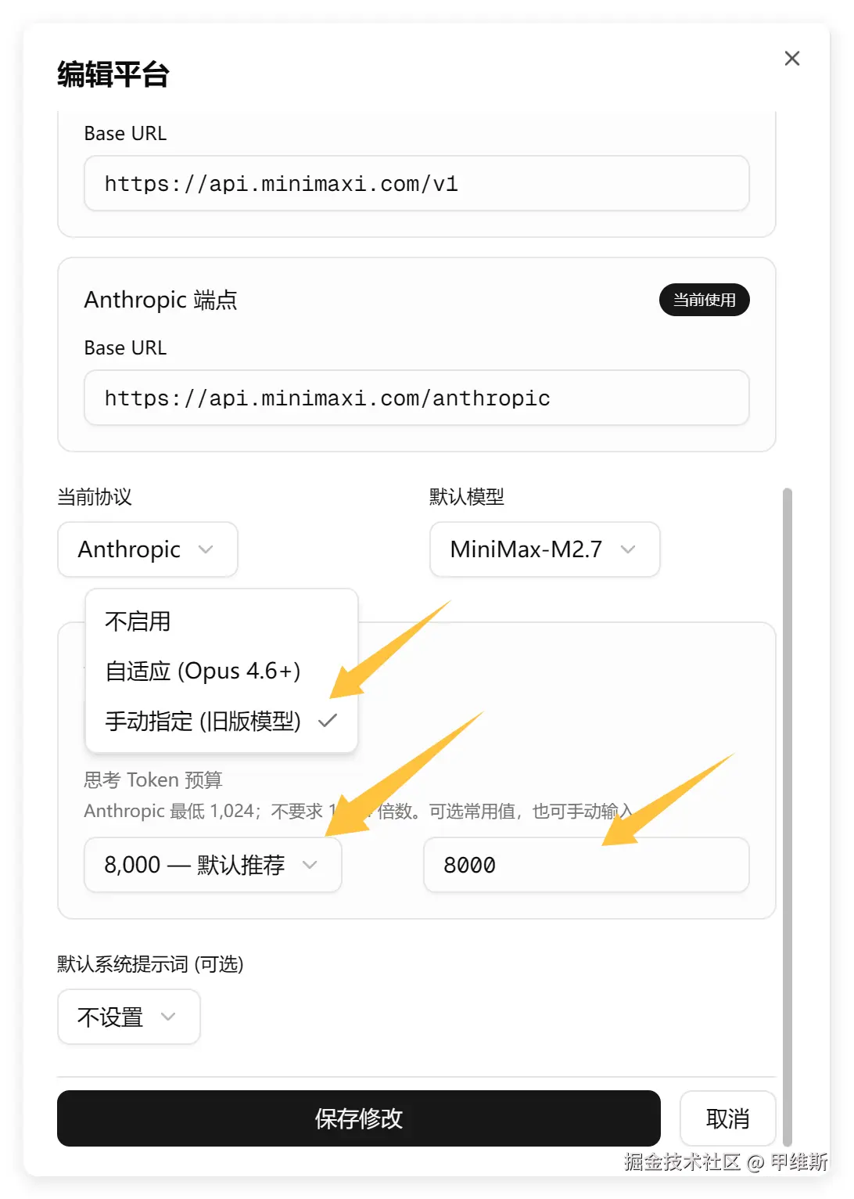Click the 编辑平台 dialog title
The height and width of the screenshot is (1199, 854).
[113, 74]
